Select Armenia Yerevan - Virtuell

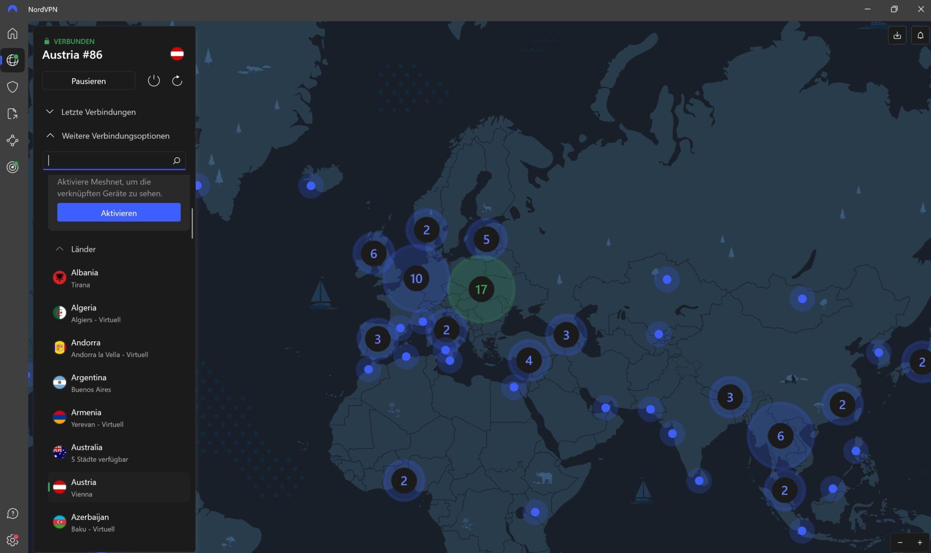pos(119,418)
